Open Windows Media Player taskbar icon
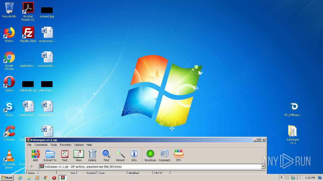 coord(37,178)
